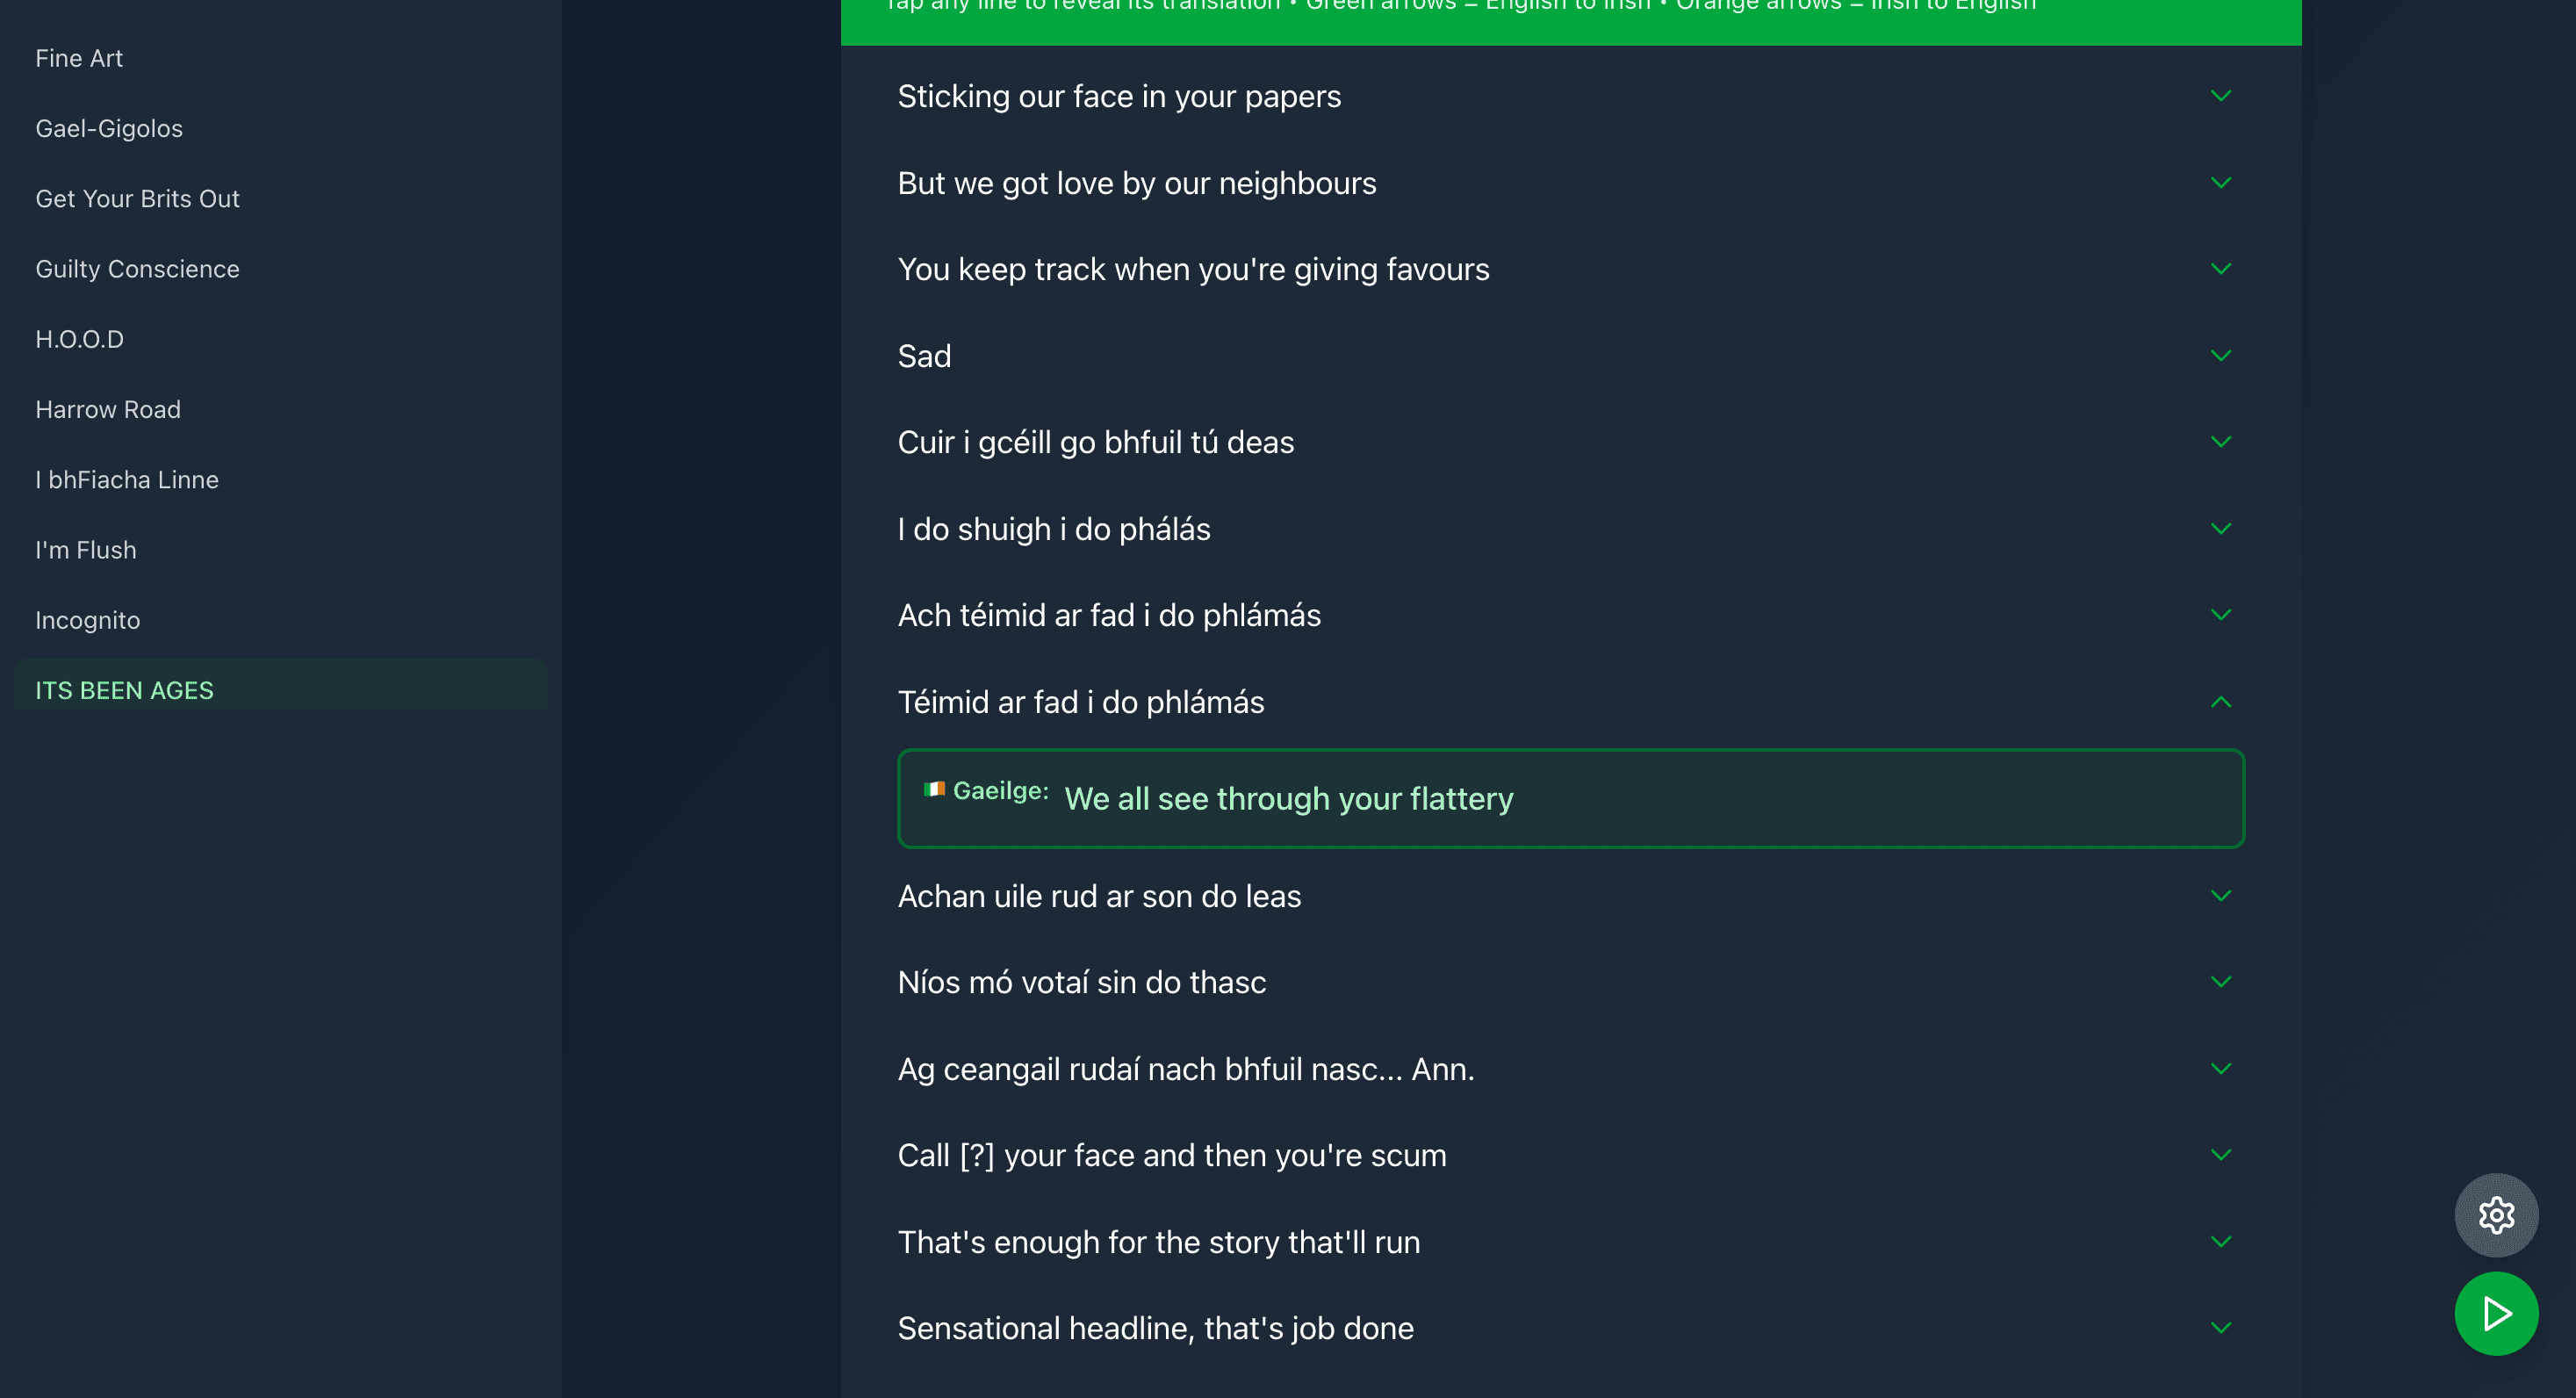Click the green instruction banner at the top
The width and height of the screenshot is (2576, 1398).
point(1570,15)
